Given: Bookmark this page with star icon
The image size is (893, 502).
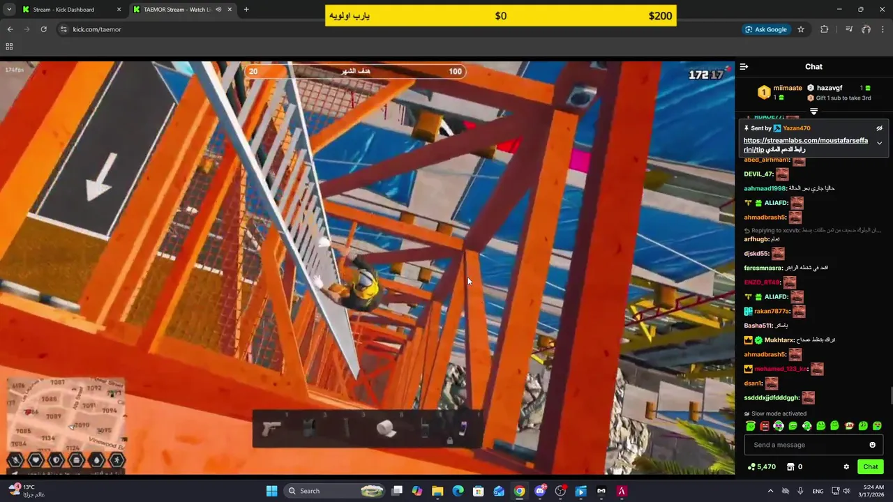Looking at the screenshot, I should click(801, 29).
